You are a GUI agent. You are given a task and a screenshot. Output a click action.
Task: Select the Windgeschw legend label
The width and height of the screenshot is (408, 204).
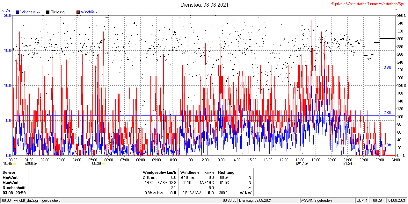30,12
